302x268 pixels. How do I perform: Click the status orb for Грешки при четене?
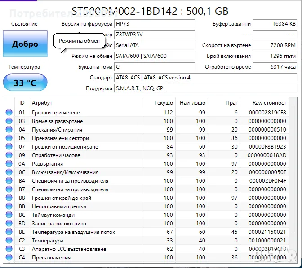(9, 113)
